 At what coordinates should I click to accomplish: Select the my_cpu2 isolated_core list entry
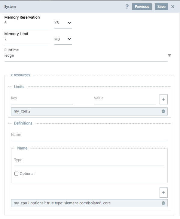coord(89,203)
